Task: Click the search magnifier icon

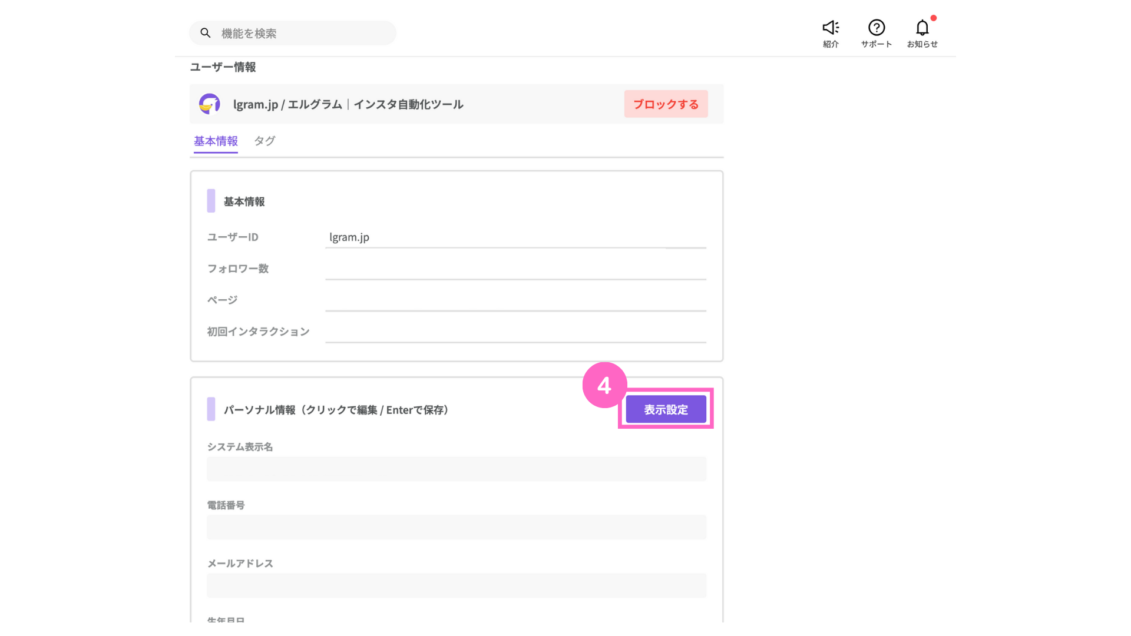Action: point(205,33)
